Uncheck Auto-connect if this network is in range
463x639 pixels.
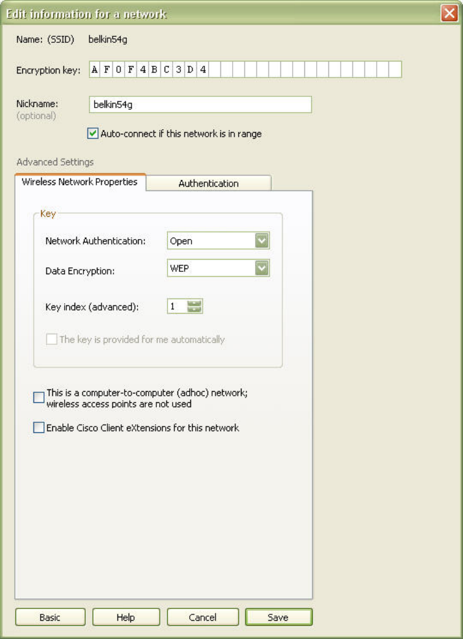(x=93, y=133)
